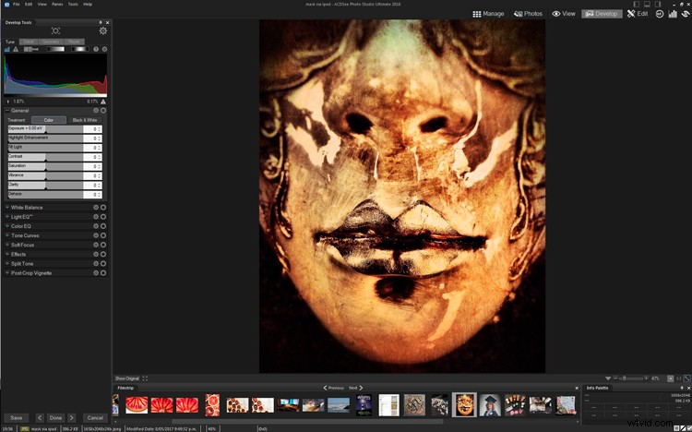
Task: Toggle the White Balance enable circle
Action: pos(103,208)
